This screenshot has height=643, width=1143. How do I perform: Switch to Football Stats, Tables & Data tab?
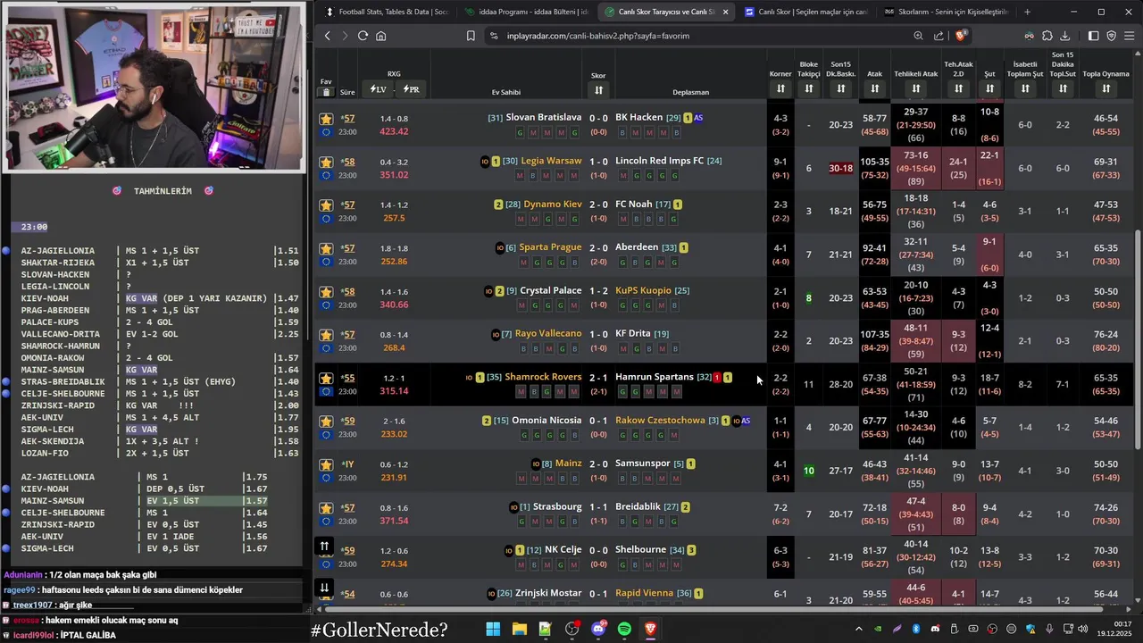387,12
